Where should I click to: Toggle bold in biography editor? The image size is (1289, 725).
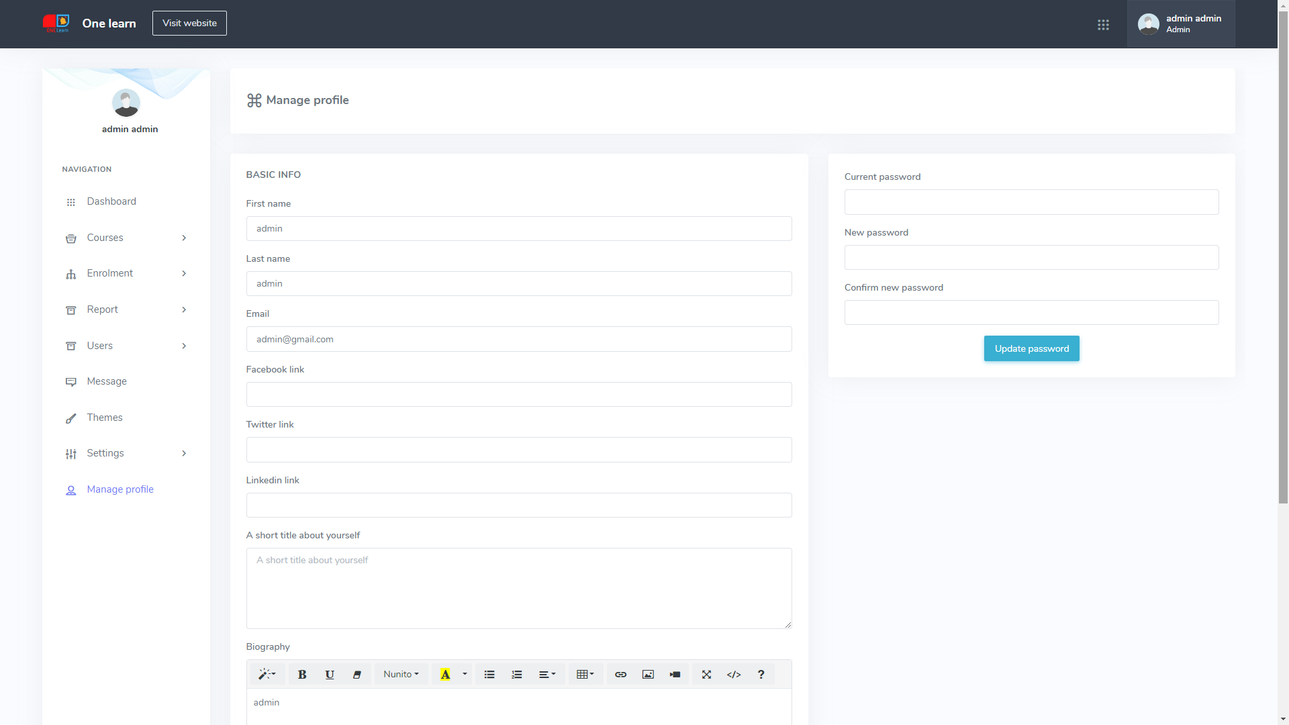point(302,675)
